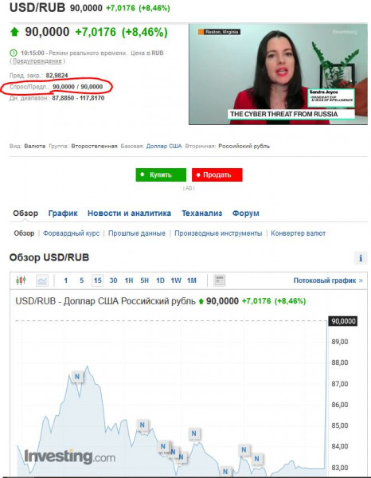
Task: Follow the Доллар США base currency link
Action: pyautogui.click(x=164, y=146)
